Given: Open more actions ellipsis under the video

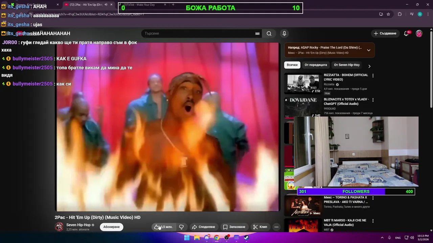Looking at the screenshot, I should (276, 227).
